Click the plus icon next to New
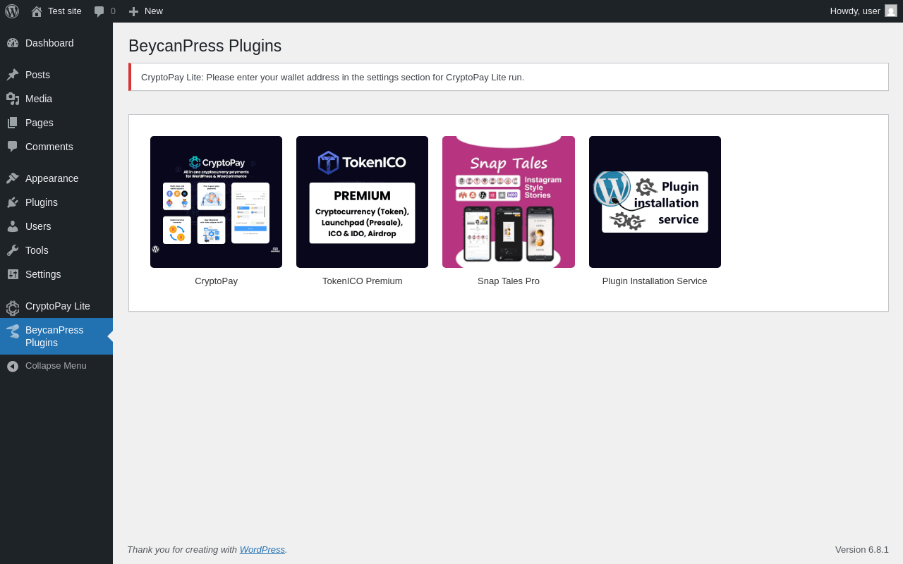The height and width of the screenshot is (564, 903). (x=133, y=11)
